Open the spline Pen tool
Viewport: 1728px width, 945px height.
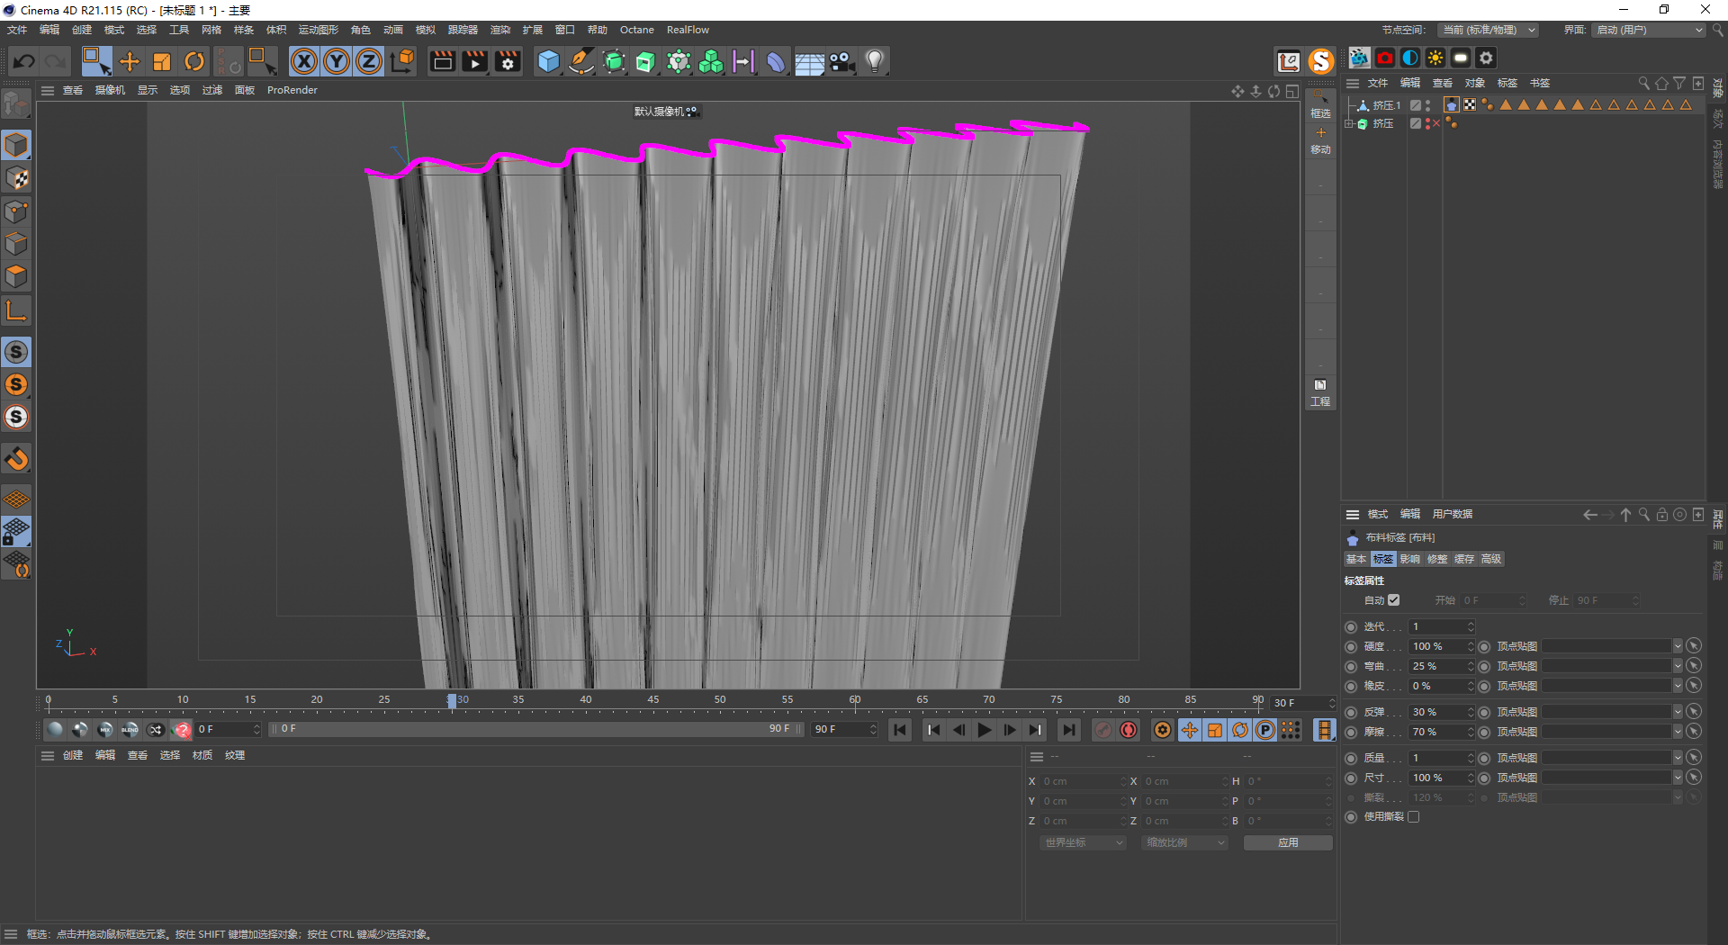click(x=581, y=61)
